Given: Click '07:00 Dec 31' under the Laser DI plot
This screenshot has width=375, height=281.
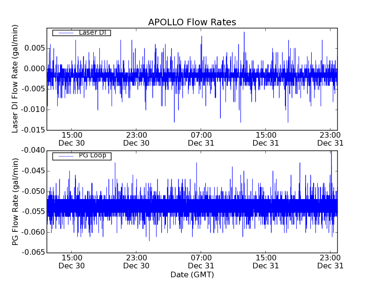Looking at the screenshot, I should click(x=201, y=139).
